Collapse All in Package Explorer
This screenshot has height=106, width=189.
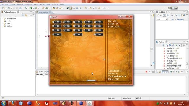click(23, 16)
